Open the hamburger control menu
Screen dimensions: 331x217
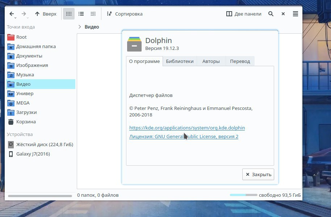pos(296,14)
